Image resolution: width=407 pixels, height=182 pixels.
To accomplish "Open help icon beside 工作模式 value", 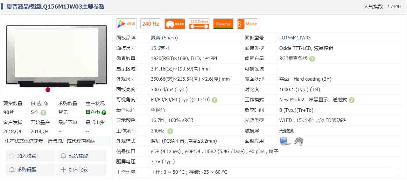I will coord(351,100).
